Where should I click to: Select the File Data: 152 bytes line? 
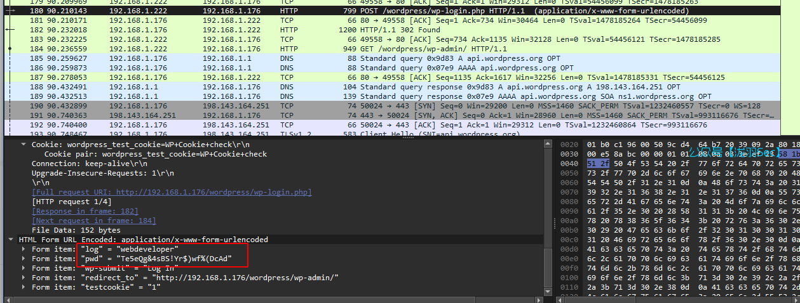[x=67, y=230]
